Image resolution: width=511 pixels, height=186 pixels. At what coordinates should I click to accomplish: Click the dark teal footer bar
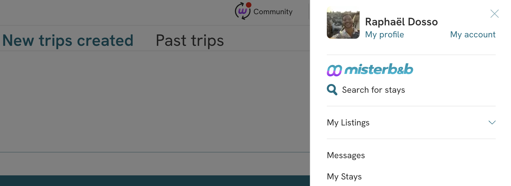point(153,181)
